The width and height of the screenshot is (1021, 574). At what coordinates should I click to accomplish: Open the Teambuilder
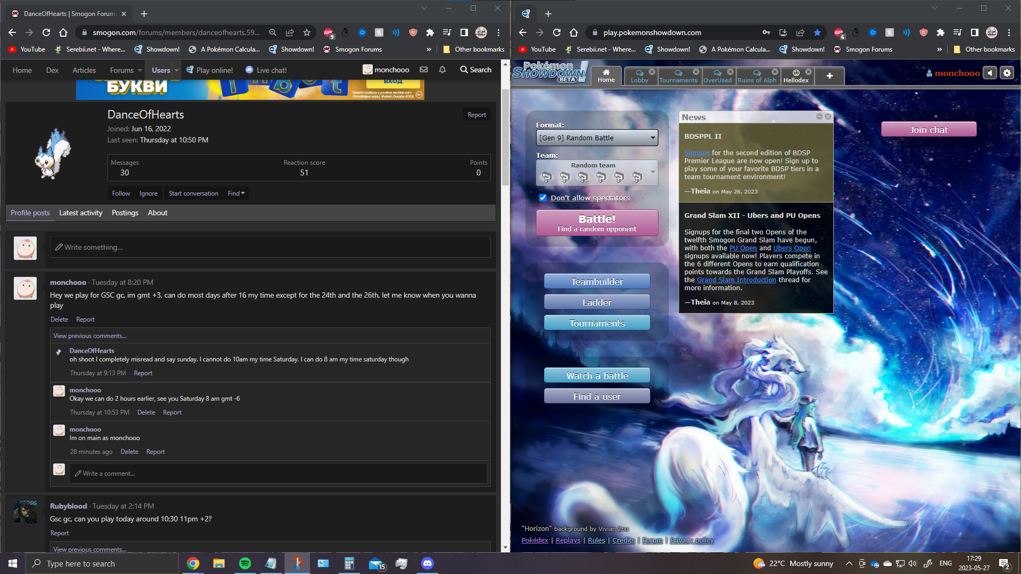coord(597,282)
